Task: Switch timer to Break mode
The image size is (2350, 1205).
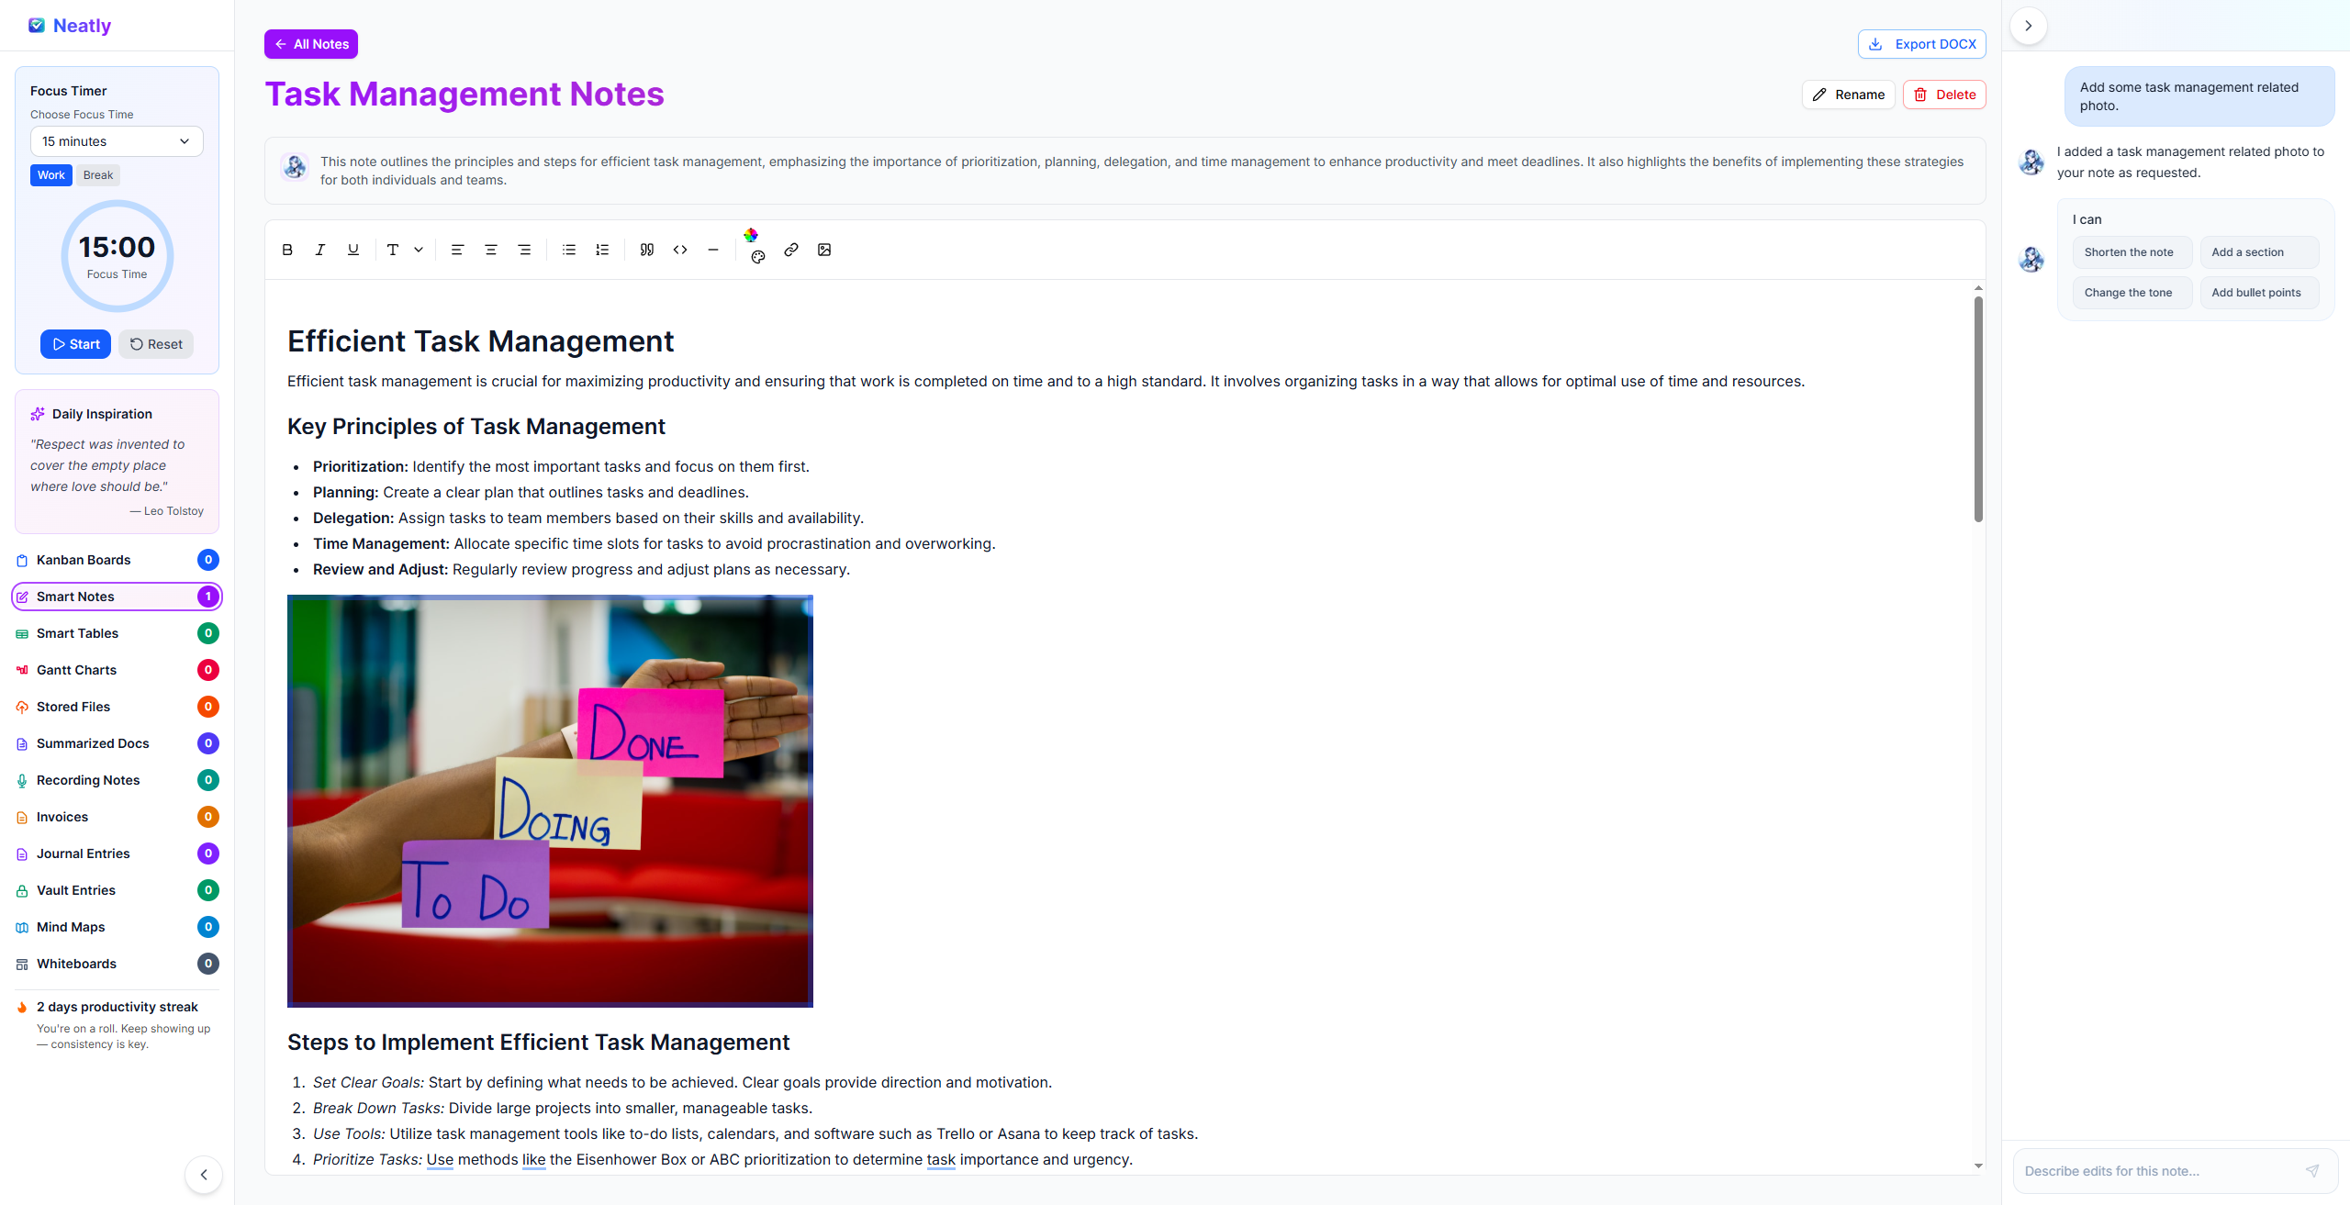Action: [98, 175]
